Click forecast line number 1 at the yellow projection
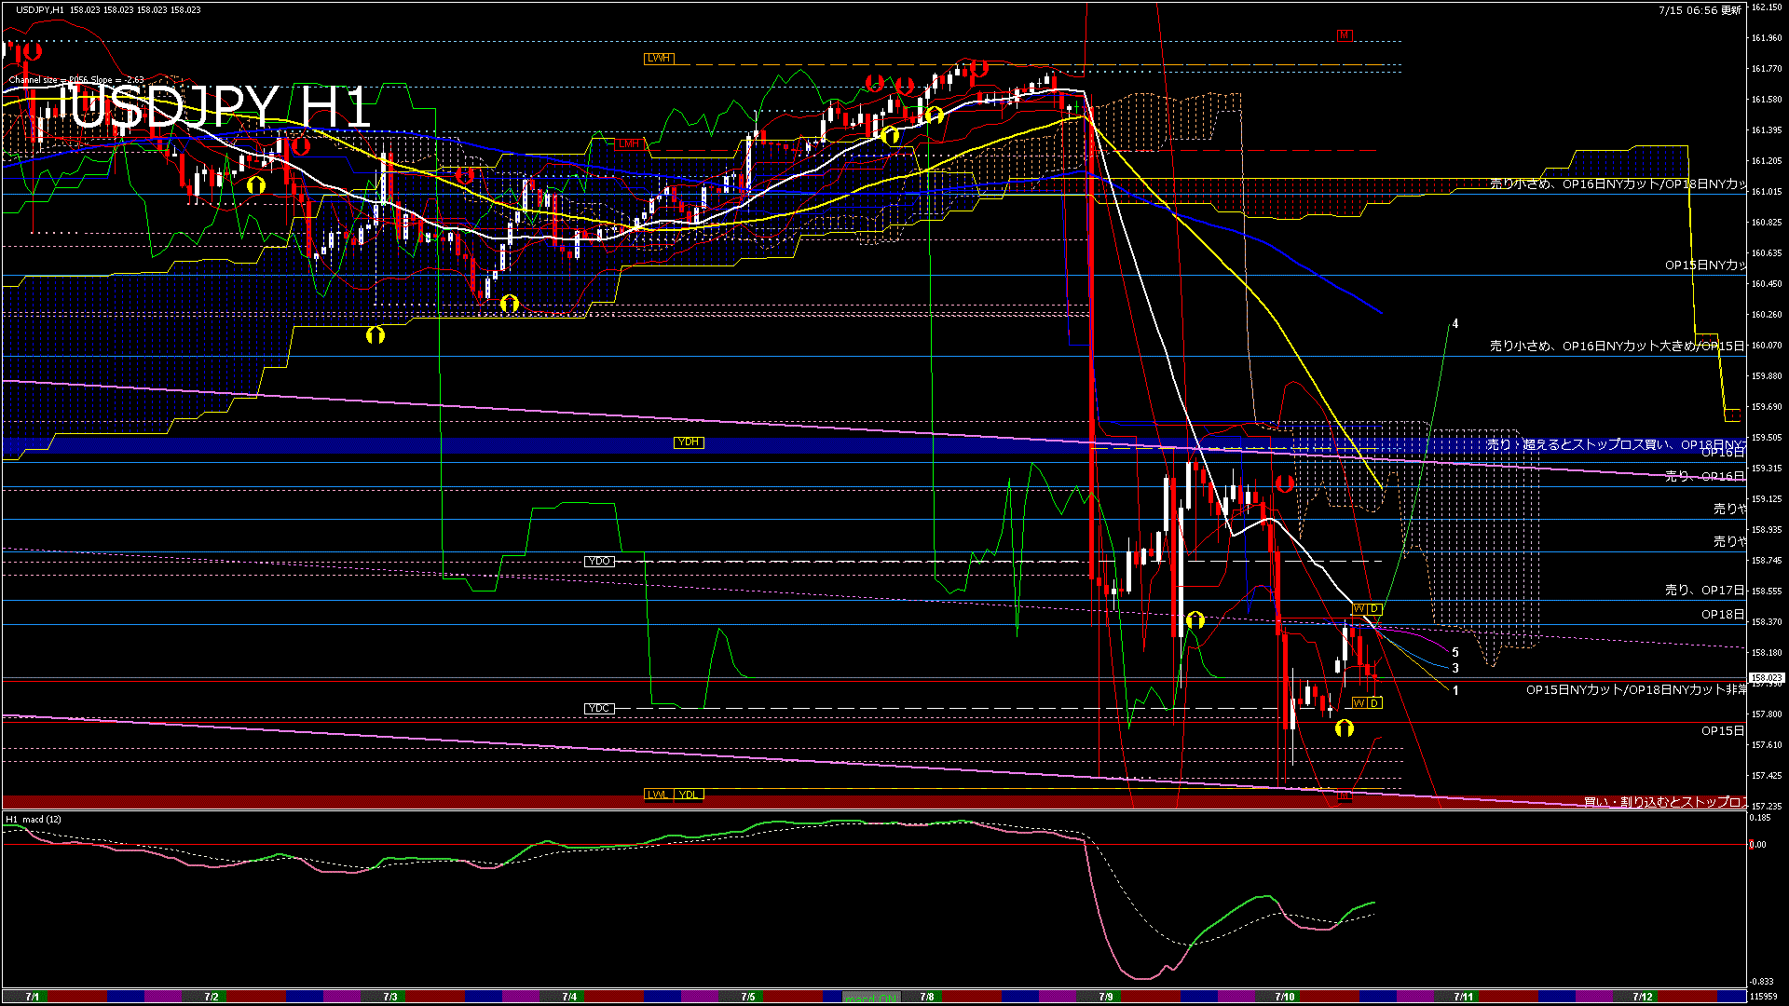 pyautogui.click(x=1455, y=691)
